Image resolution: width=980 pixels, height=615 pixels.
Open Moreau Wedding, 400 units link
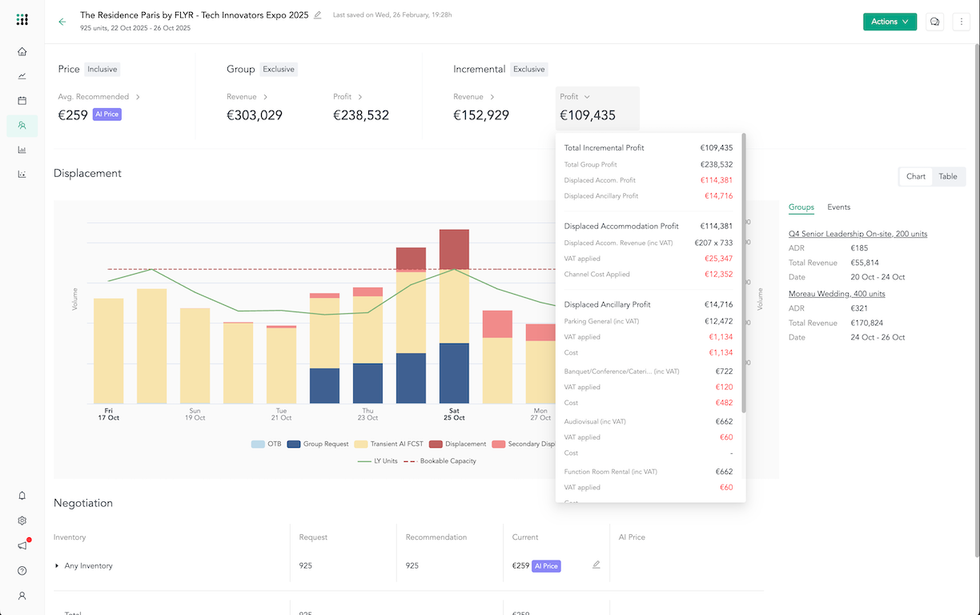click(x=837, y=294)
